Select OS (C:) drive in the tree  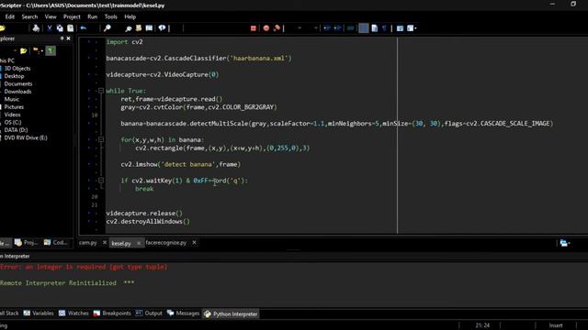click(13, 122)
